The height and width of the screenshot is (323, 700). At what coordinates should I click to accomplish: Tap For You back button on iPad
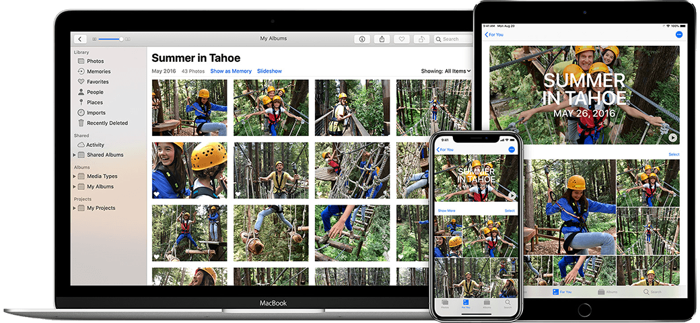(x=494, y=34)
